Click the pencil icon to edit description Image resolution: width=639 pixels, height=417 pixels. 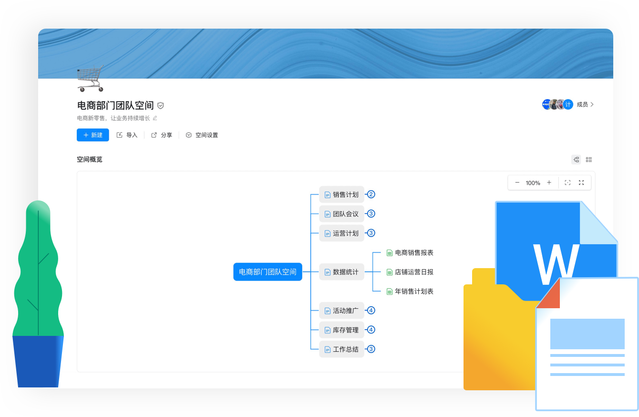(155, 118)
